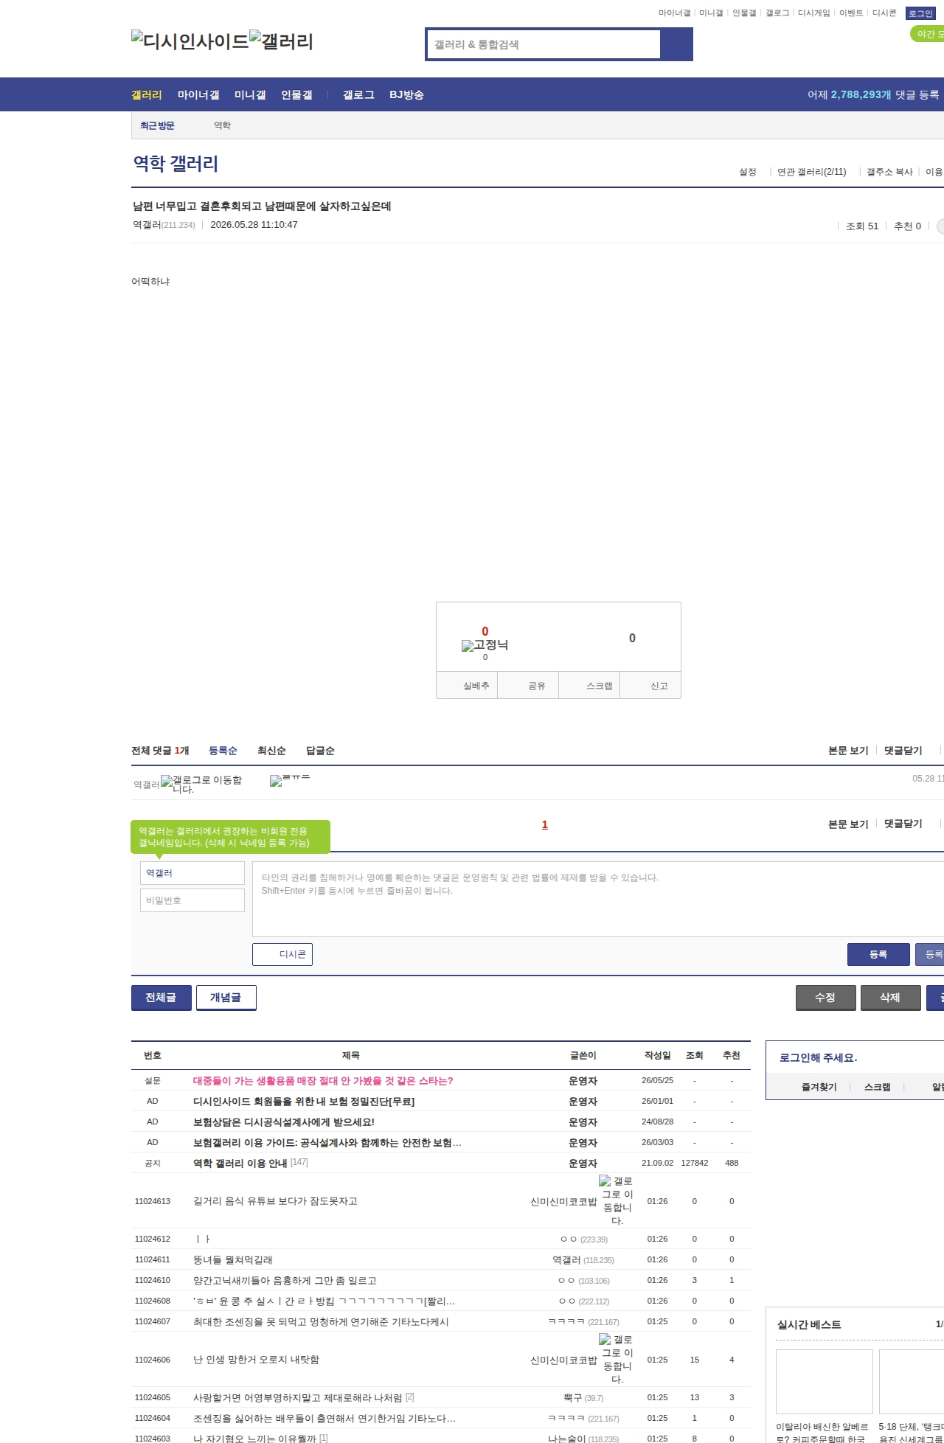Report the post with 신고 button
Viewport: 944px width, 1443px height.
(x=650, y=686)
